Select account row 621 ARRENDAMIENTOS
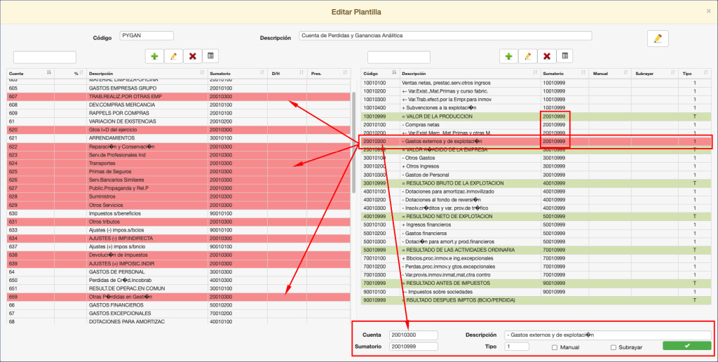Viewport: 718px width, 362px height. click(x=140, y=138)
